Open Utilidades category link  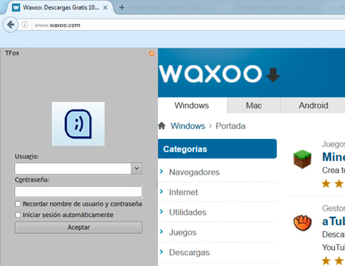188,212
